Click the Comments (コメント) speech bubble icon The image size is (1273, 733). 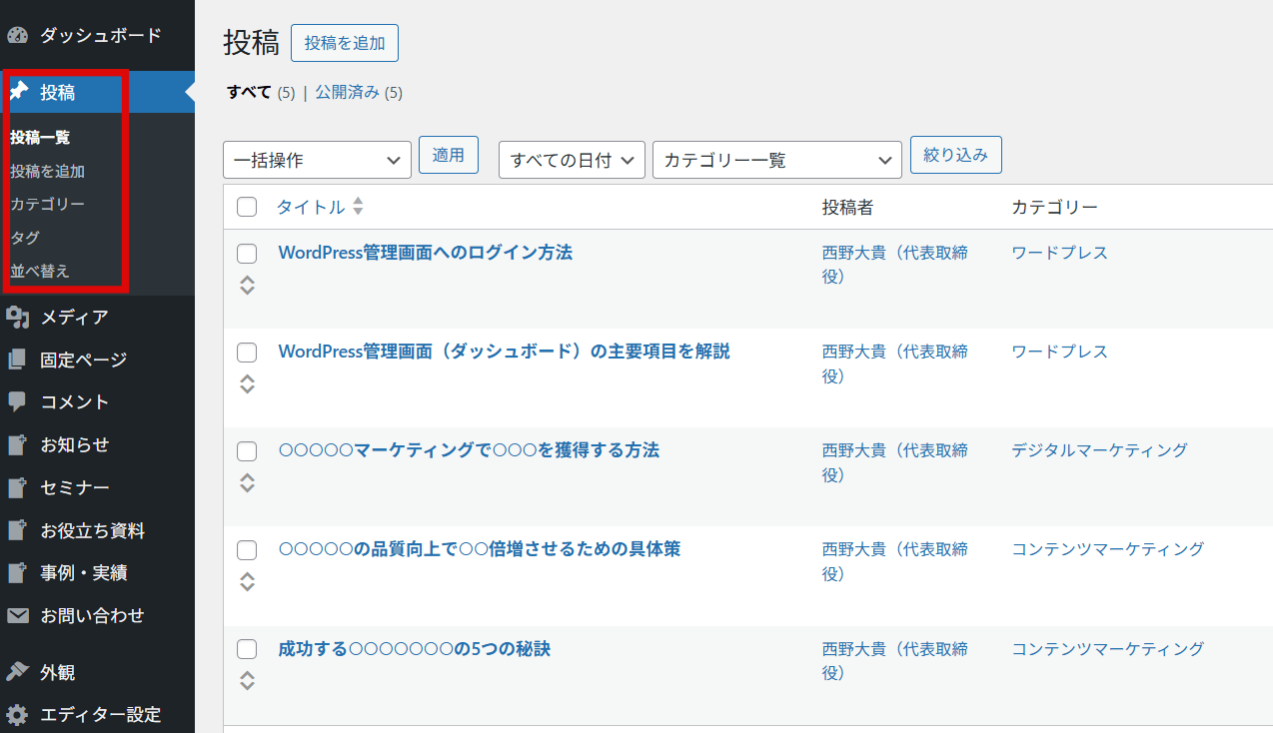(18, 401)
